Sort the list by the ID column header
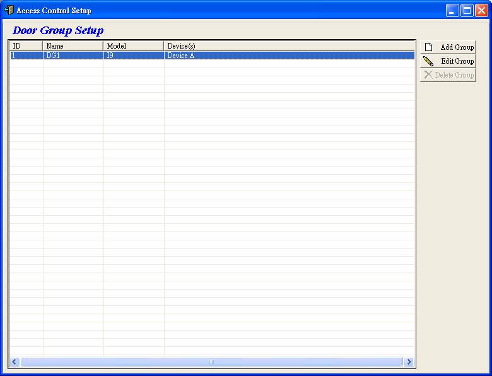The height and width of the screenshot is (376, 492). [x=26, y=46]
